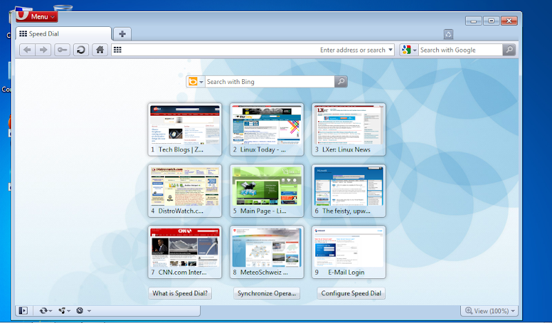The height and width of the screenshot is (323, 552).
Task: Open the View (100%) zoom dropdown
Action: pos(490,311)
